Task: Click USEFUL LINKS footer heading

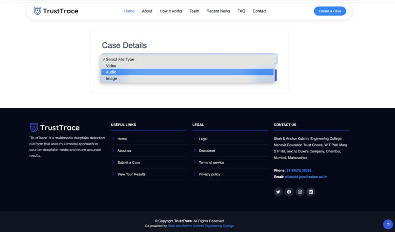Action: [123, 125]
